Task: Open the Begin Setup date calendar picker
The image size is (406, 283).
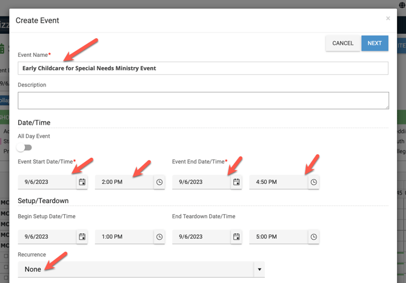Action: pyautogui.click(x=82, y=237)
